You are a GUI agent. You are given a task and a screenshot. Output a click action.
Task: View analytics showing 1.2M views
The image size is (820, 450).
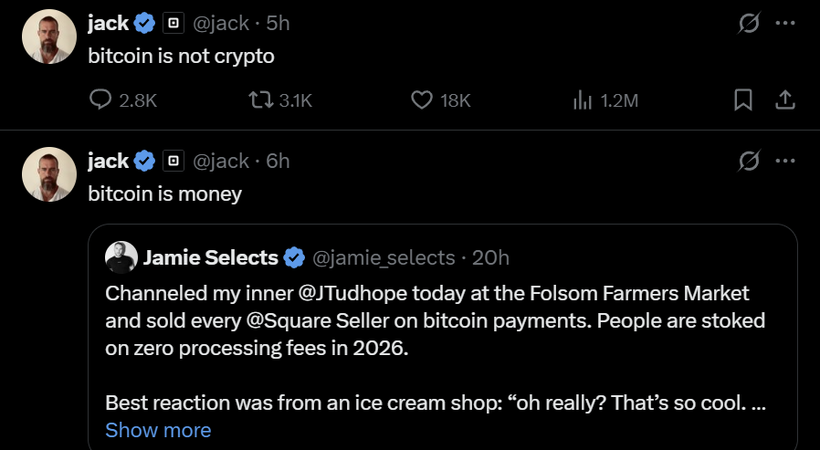click(x=583, y=100)
